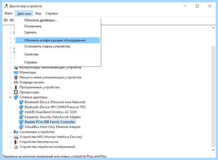
Task: Select Intel(R) Dual Band Wireless-AC 8265 text
Action: click(x=51, y=112)
